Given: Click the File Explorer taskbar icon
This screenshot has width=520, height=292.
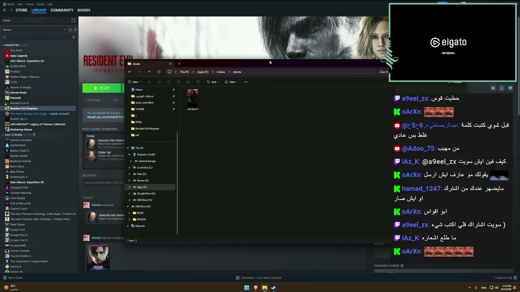Looking at the screenshot, I should click(x=264, y=288).
